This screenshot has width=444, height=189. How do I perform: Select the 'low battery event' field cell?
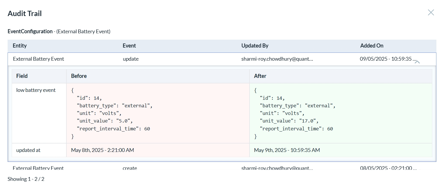(x=36, y=90)
